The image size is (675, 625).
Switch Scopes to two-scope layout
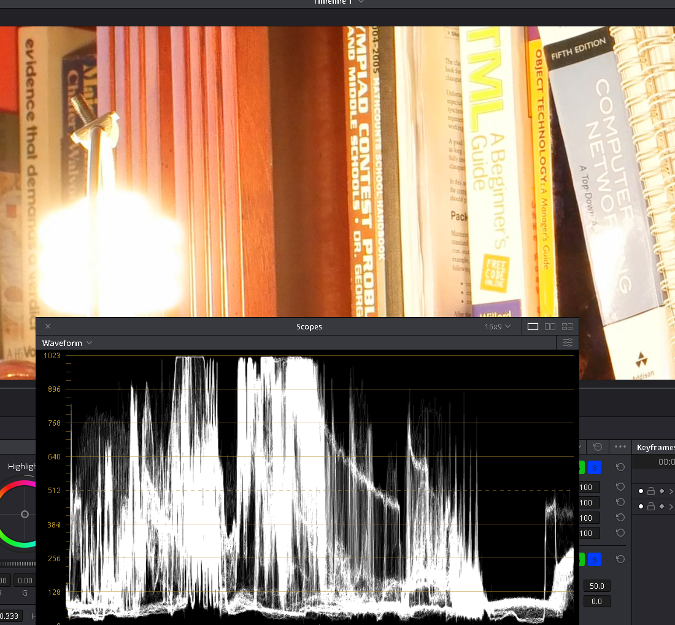(550, 327)
